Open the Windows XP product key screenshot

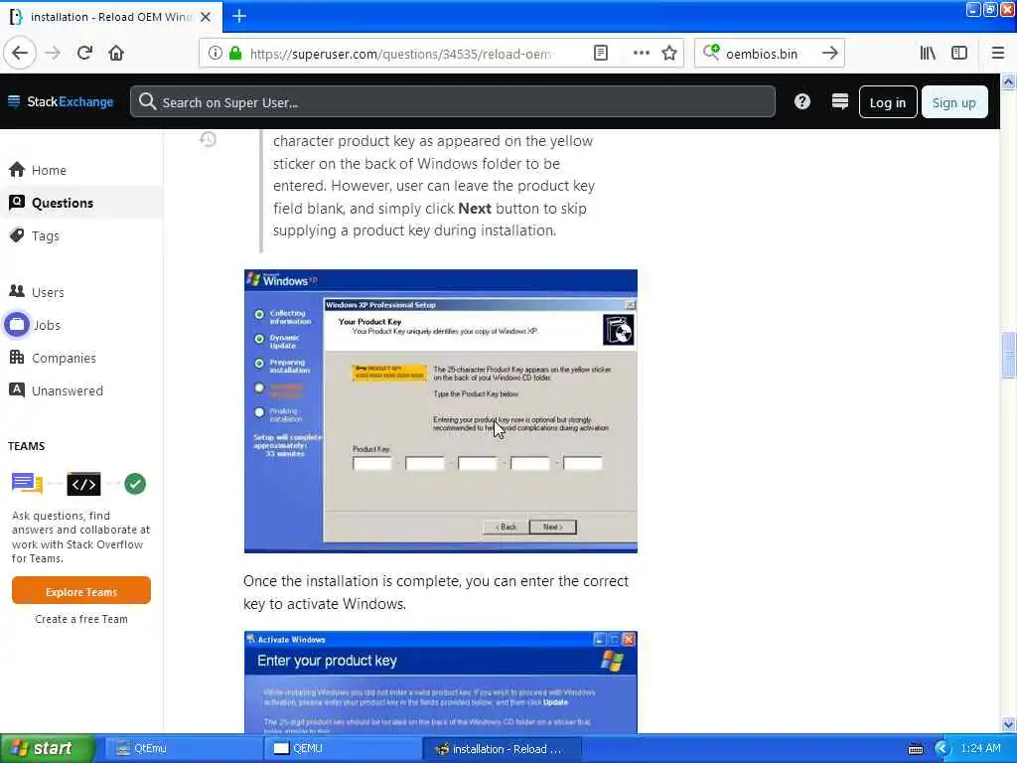coord(441,411)
